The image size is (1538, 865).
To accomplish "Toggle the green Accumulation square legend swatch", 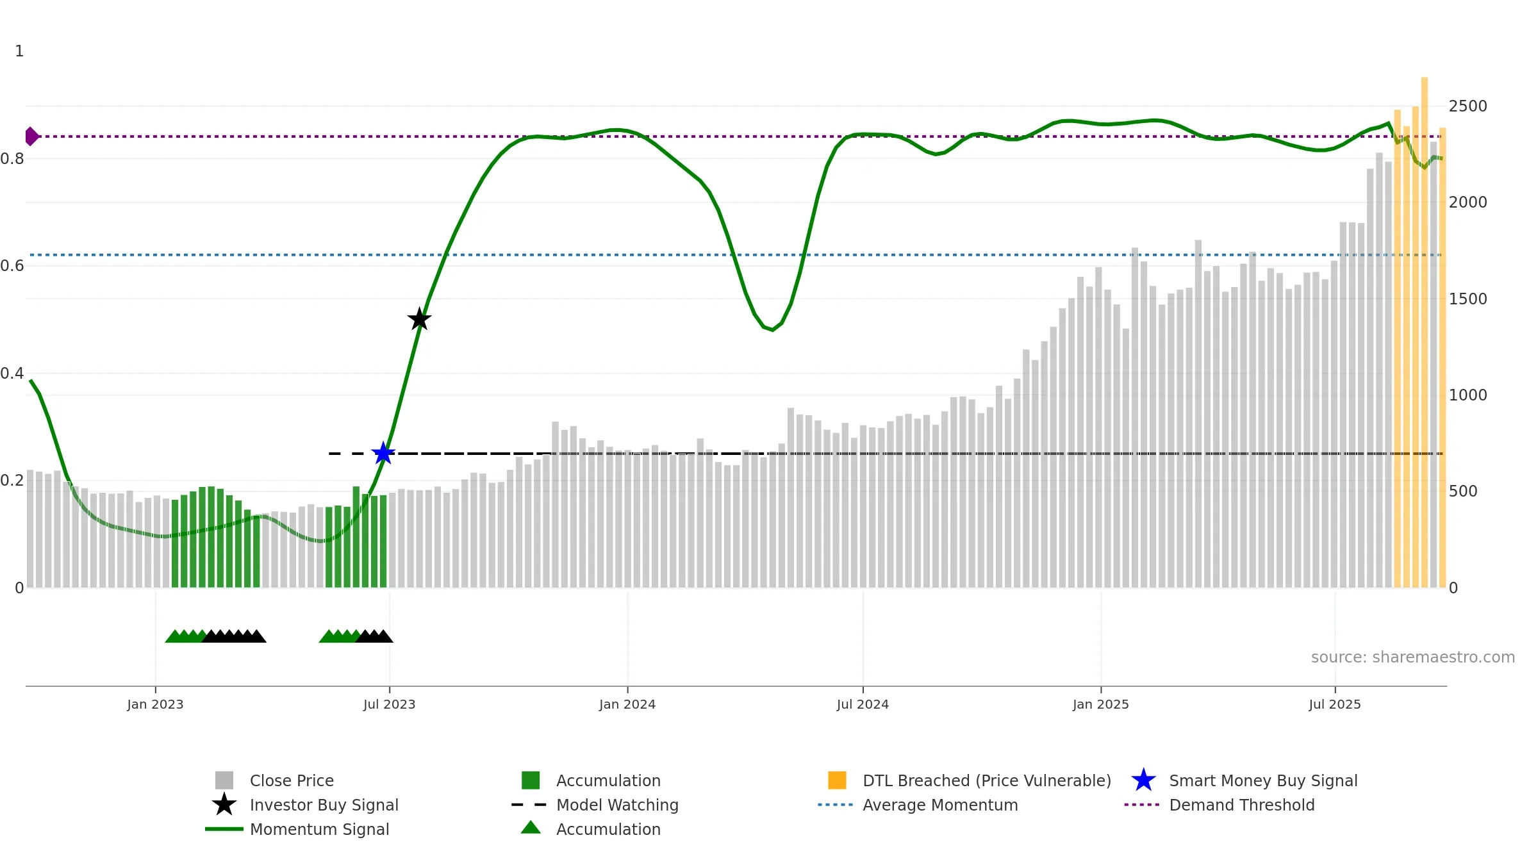I will click(x=531, y=780).
